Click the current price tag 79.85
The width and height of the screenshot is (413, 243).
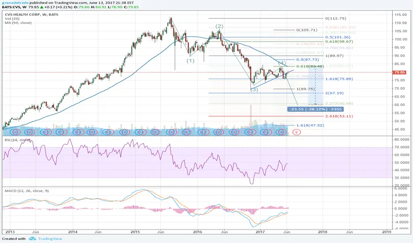(x=399, y=72)
